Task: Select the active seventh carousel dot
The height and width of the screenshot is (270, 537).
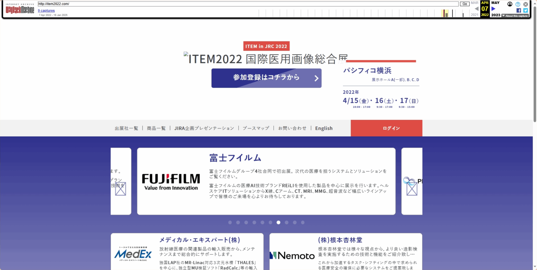Action: tap(279, 222)
